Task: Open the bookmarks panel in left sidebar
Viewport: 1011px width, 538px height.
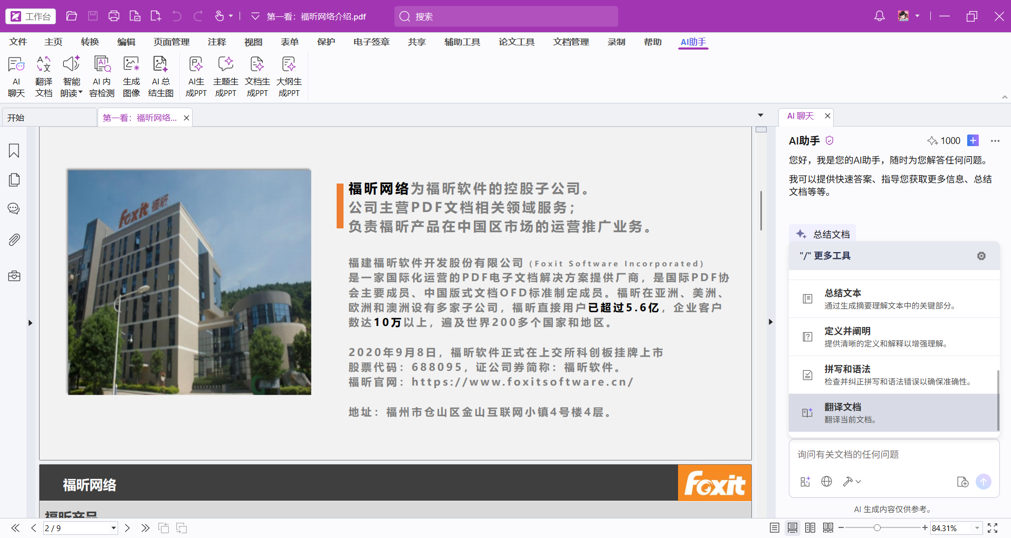Action: coord(14,151)
